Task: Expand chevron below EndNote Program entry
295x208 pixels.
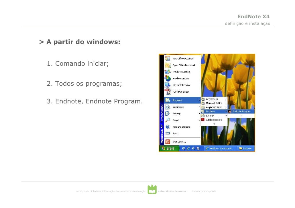Action: [x=241, y=116]
